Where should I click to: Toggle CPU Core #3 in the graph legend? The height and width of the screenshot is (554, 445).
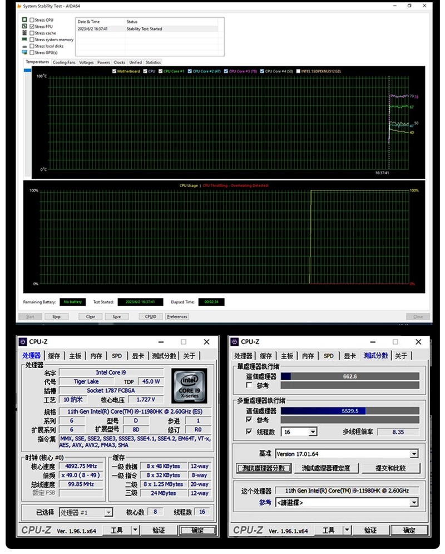point(226,71)
